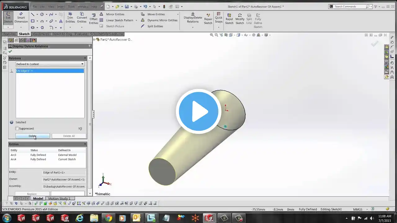Open the Tools menu

tap(71, 7)
